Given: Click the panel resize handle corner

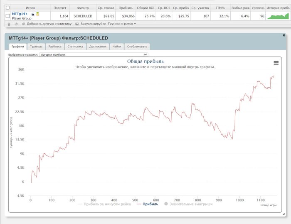Looking at the screenshot, I should tap(283, 214).
